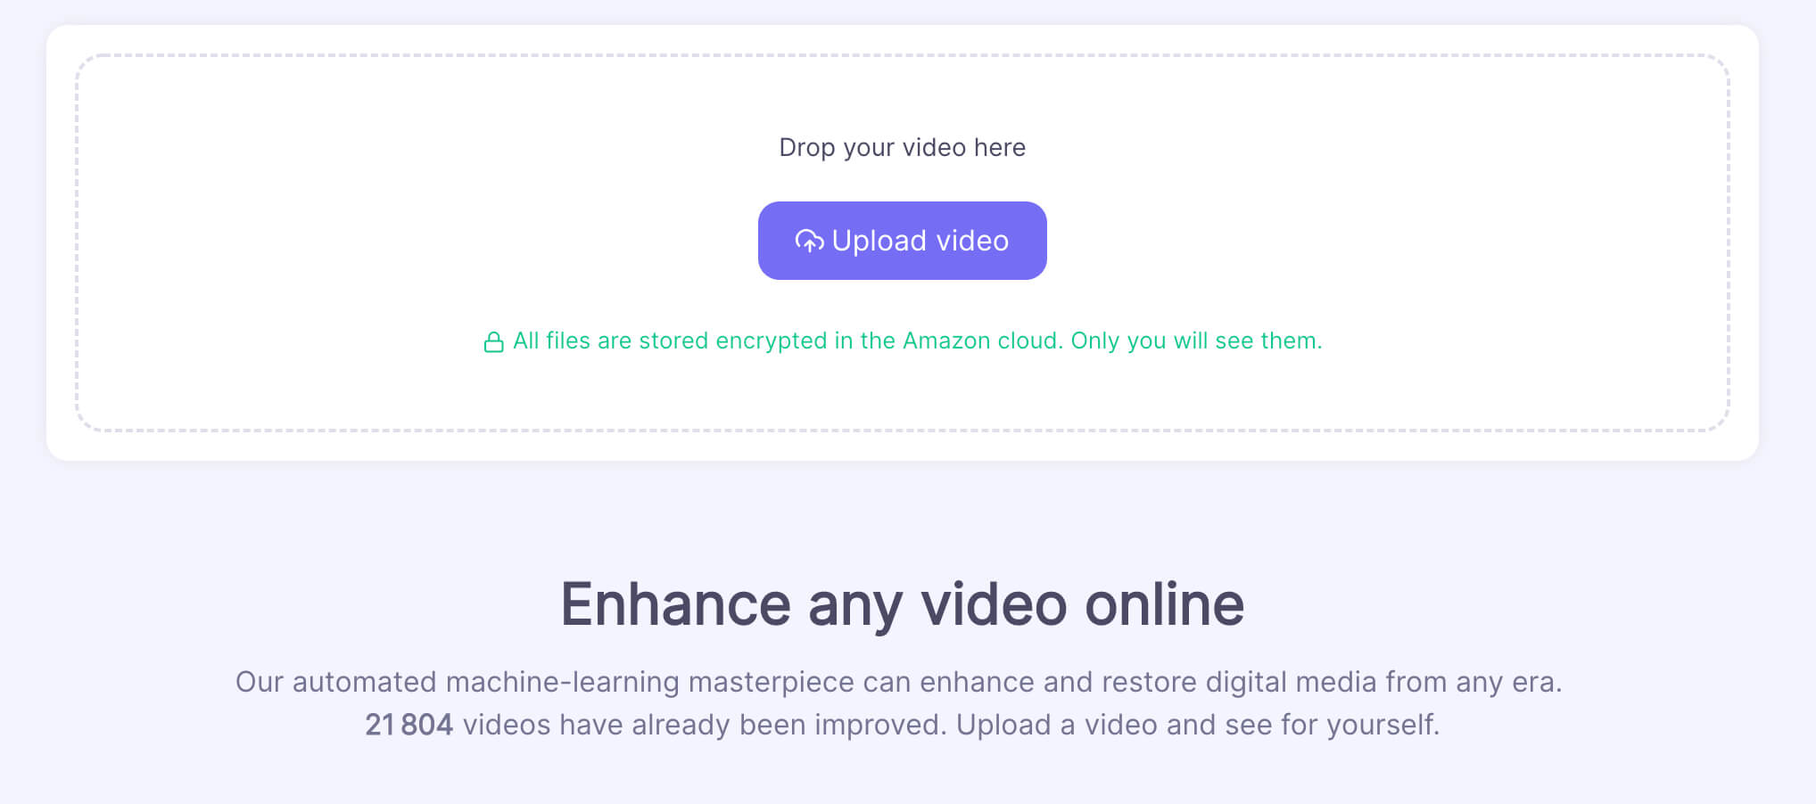Click 'Upload a video and see for yourself'
The height and width of the screenshot is (804, 1816).
coord(1198,725)
